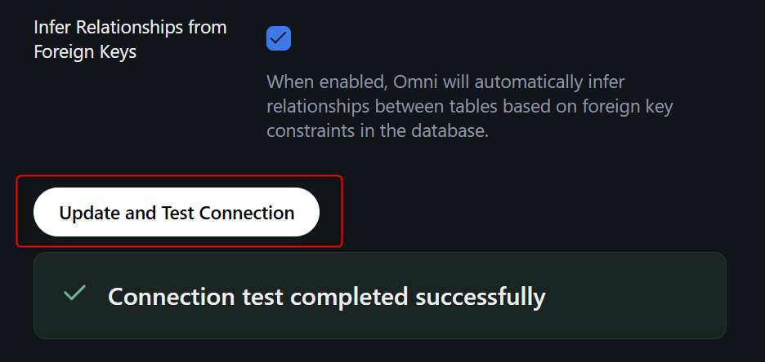The height and width of the screenshot is (362, 765).
Task: Click the words Foreign Keys in the label
Action: point(85,52)
